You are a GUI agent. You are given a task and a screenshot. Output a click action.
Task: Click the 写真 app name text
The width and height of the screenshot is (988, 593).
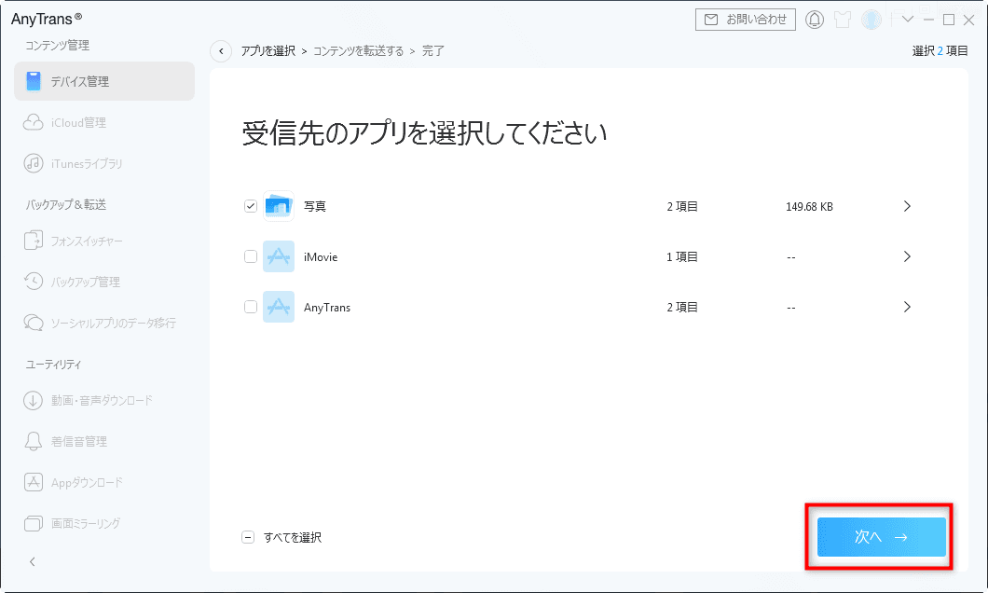click(315, 206)
